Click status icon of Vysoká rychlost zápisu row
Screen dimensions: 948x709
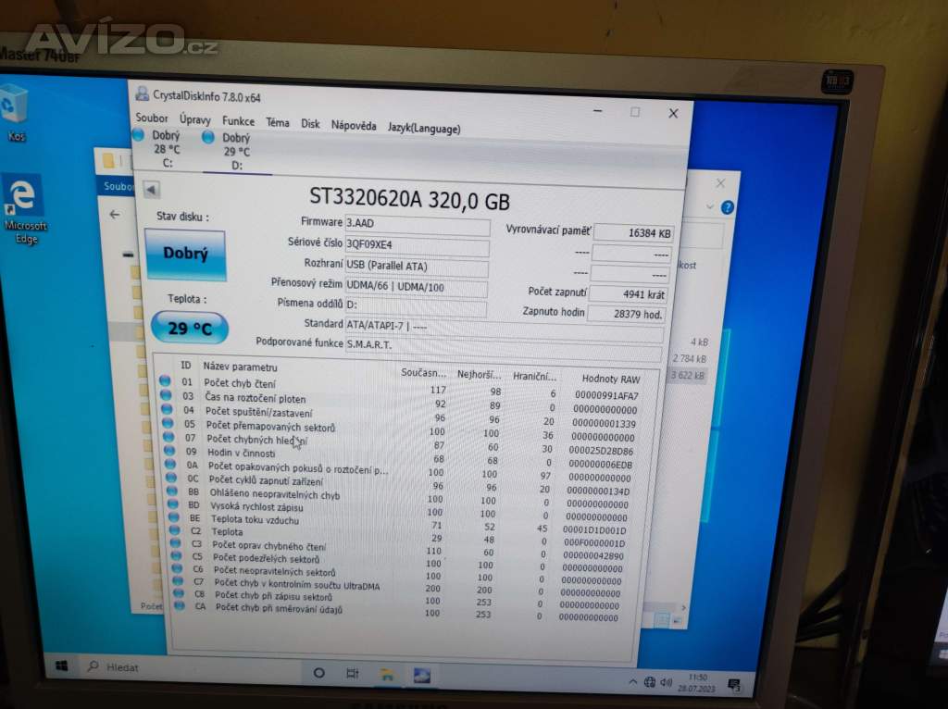pos(173,504)
